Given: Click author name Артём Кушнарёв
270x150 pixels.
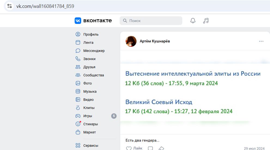Looking at the screenshot, I should tap(155, 41).
